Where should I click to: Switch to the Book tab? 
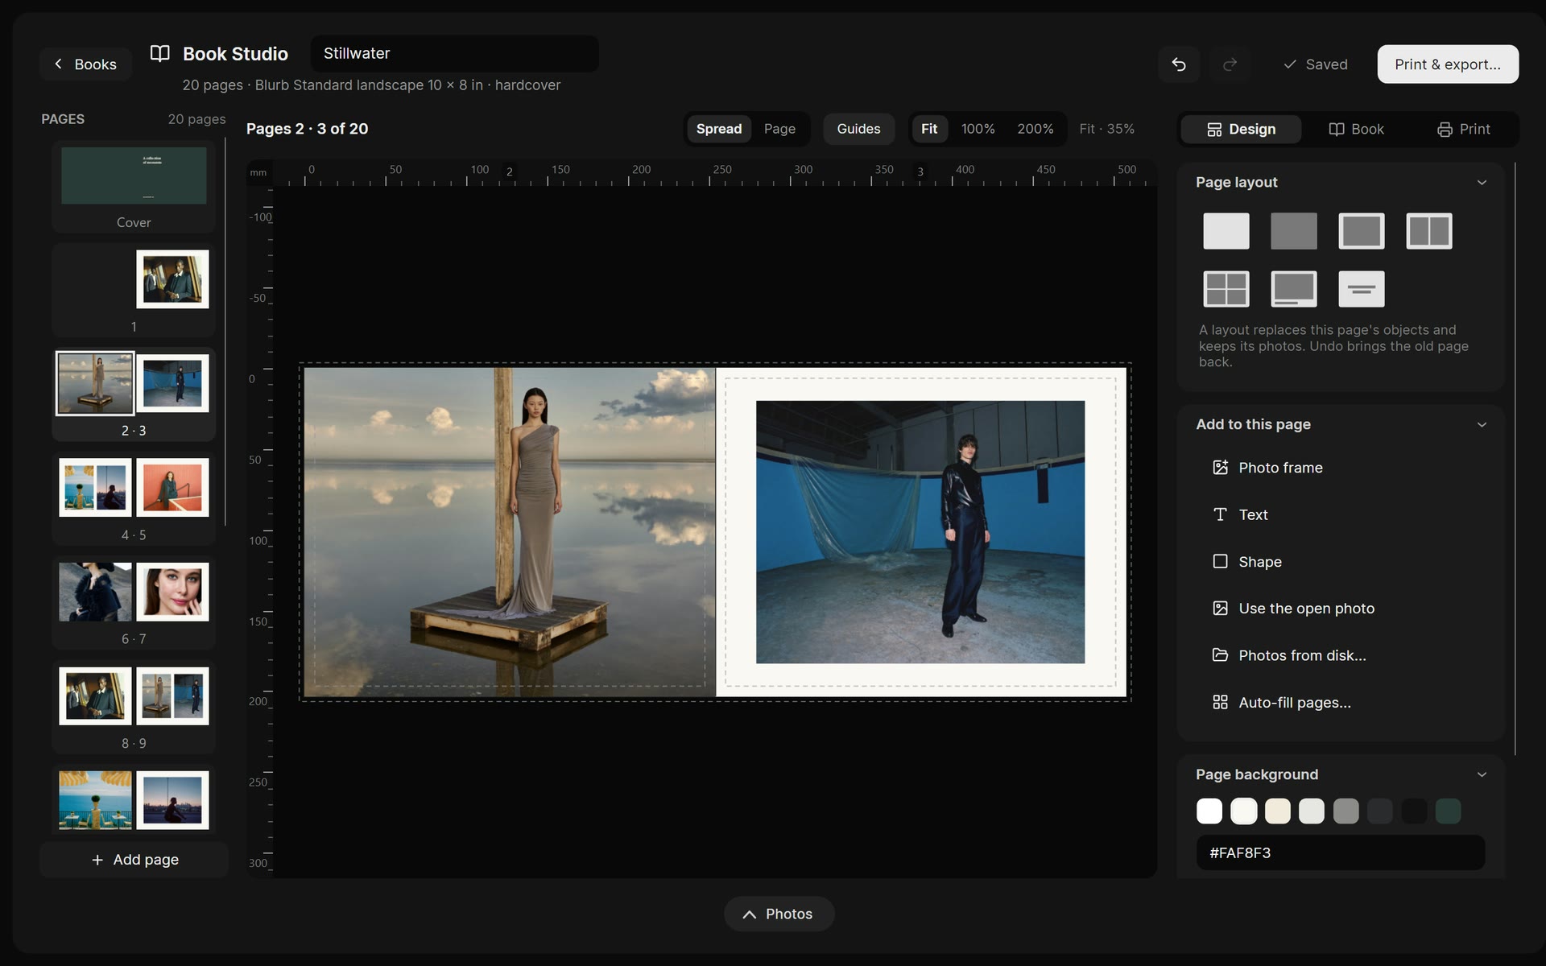(x=1356, y=129)
